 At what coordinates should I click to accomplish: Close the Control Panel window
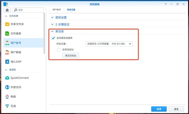[x=184, y=4]
